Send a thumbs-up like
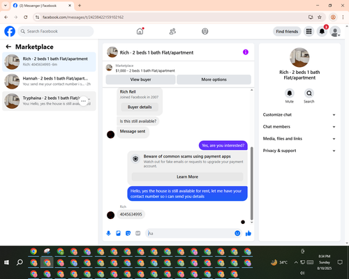The width and height of the screenshot is (349, 279). [248, 233]
